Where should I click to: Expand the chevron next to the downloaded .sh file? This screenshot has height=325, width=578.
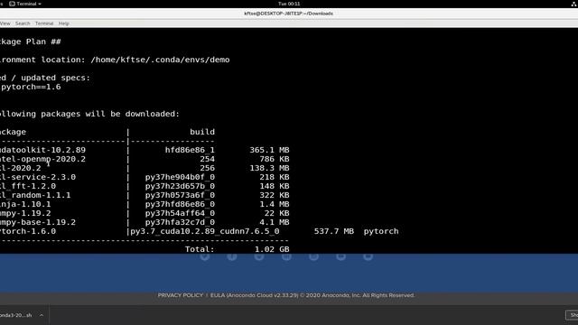tap(42, 315)
